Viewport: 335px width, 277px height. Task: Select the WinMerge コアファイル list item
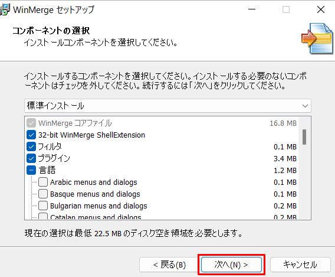[x=162, y=123]
